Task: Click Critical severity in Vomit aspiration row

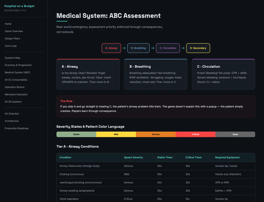Action: [128, 199]
